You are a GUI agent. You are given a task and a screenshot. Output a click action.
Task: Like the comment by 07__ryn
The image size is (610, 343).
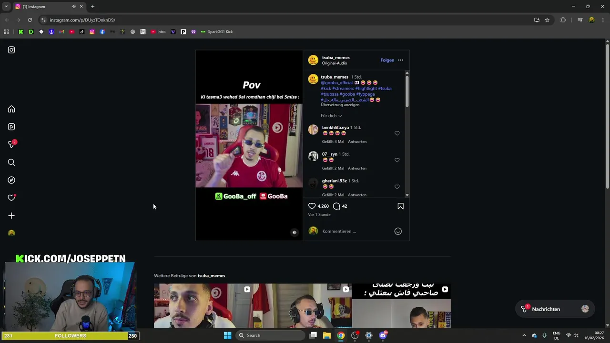[x=397, y=160]
